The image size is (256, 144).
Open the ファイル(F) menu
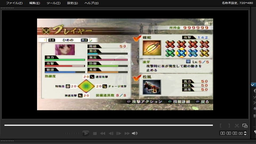pos(14,3)
